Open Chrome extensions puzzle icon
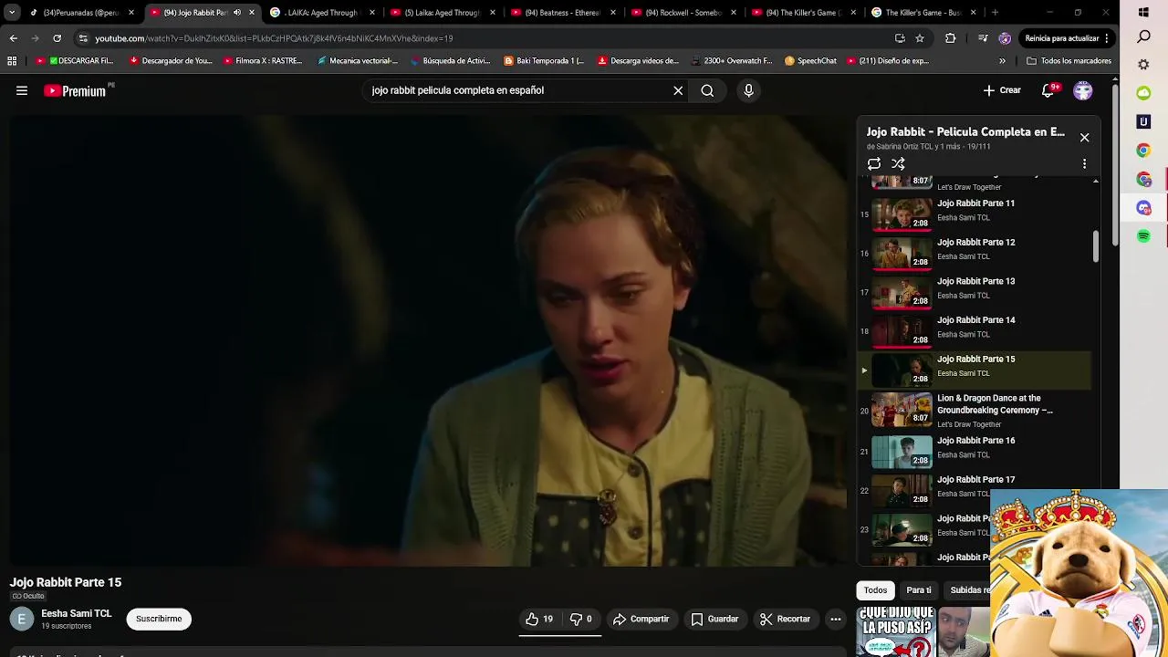This screenshot has width=1168, height=657. click(x=951, y=38)
